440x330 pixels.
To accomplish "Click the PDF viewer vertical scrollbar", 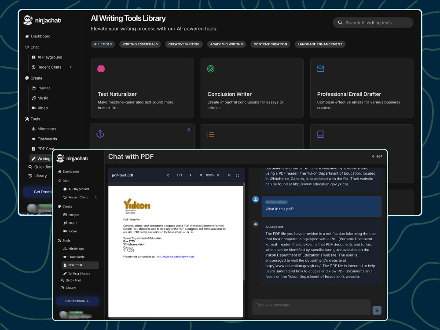I will (x=244, y=231).
